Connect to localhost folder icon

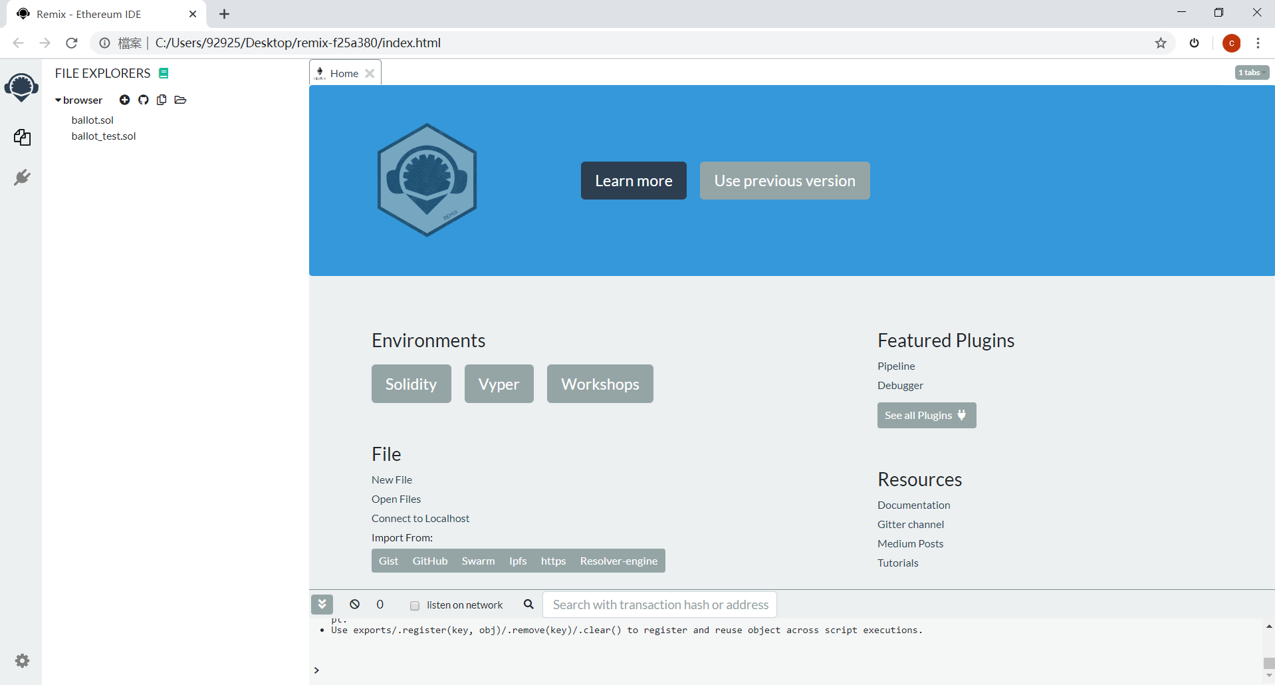[x=180, y=100]
